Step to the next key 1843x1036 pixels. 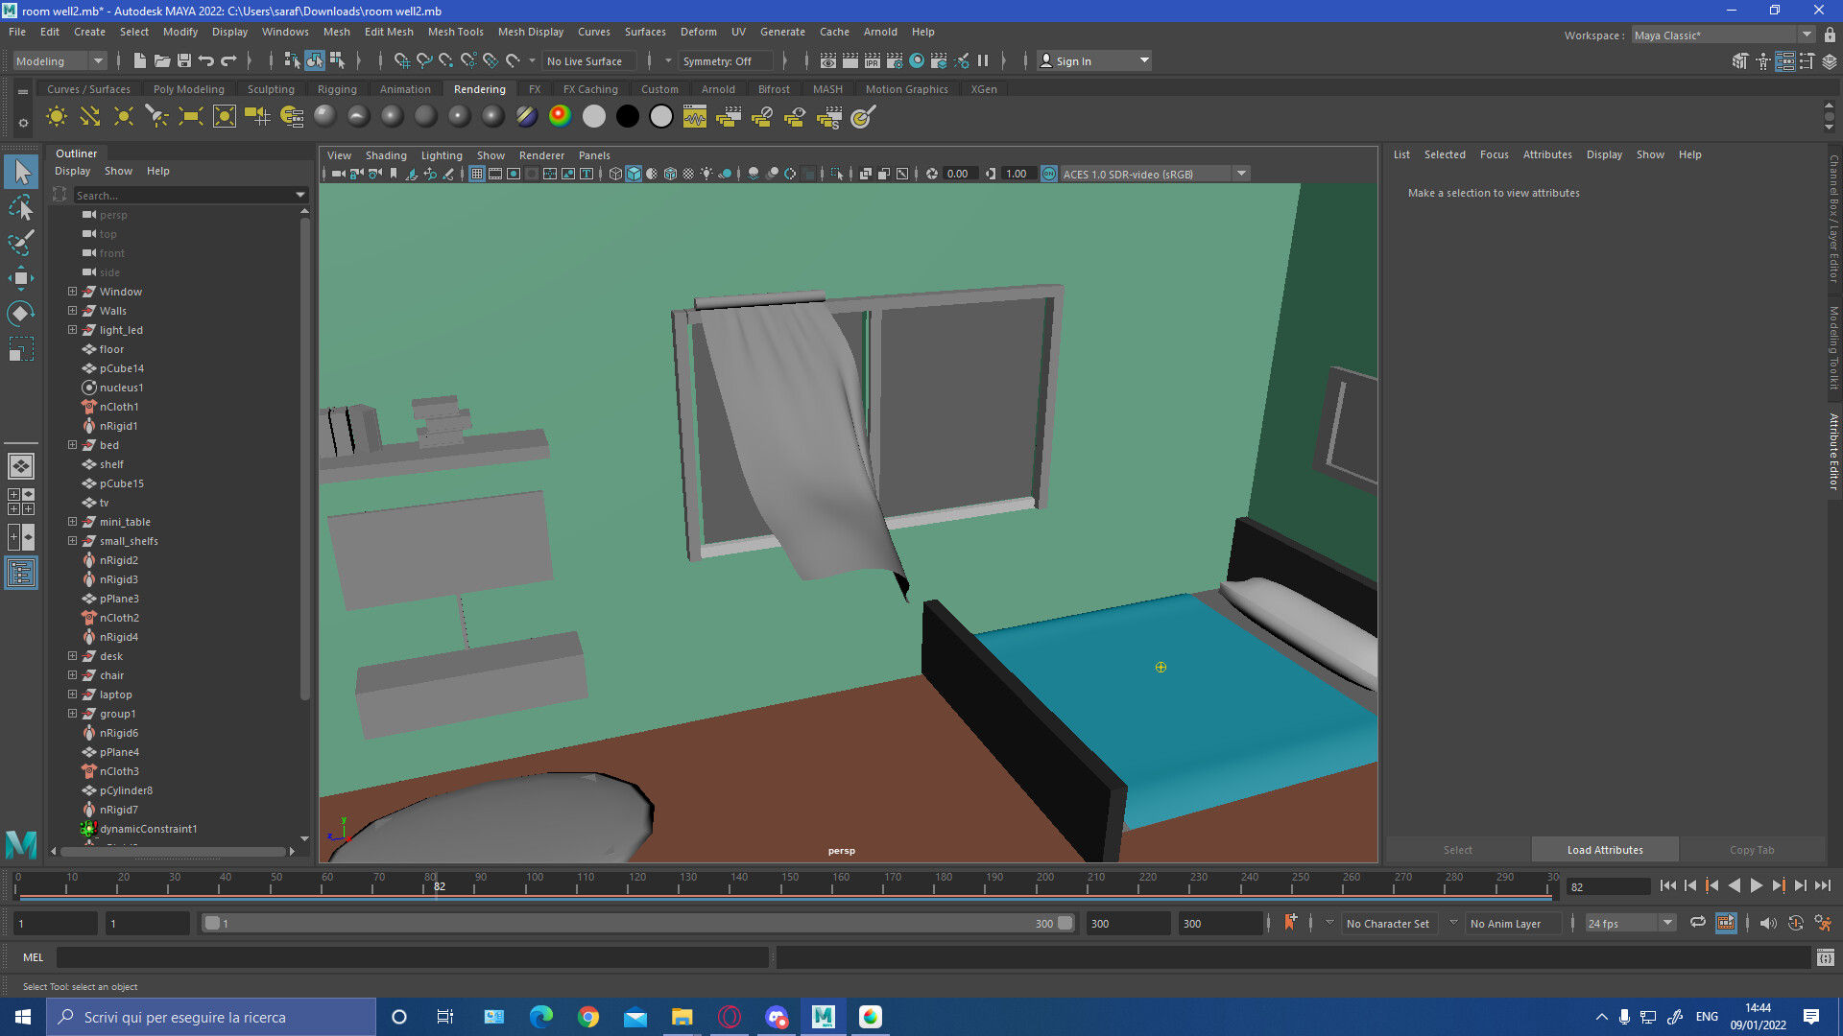tap(1778, 886)
